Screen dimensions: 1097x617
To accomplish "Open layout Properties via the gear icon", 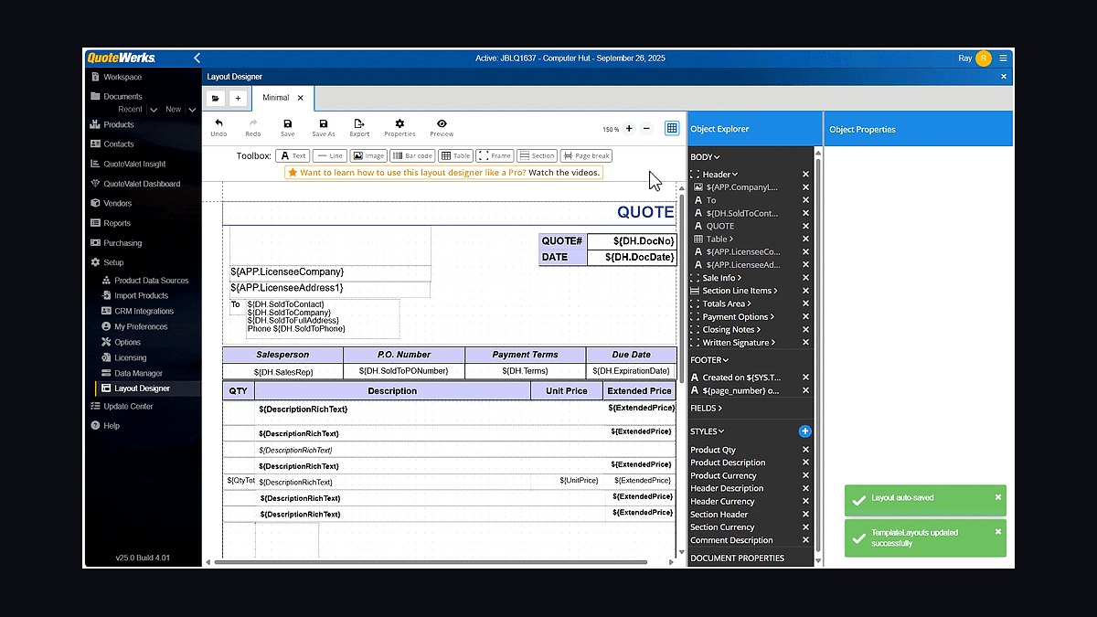I will pyautogui.click(x=399, y=127).
